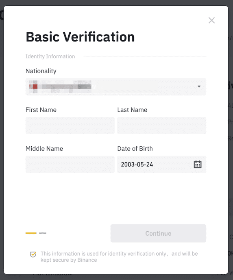The width and height of the screenshot is (233, 280).
Task: Close the Basic Verification dialog with X
Action: tap(211, 20)
